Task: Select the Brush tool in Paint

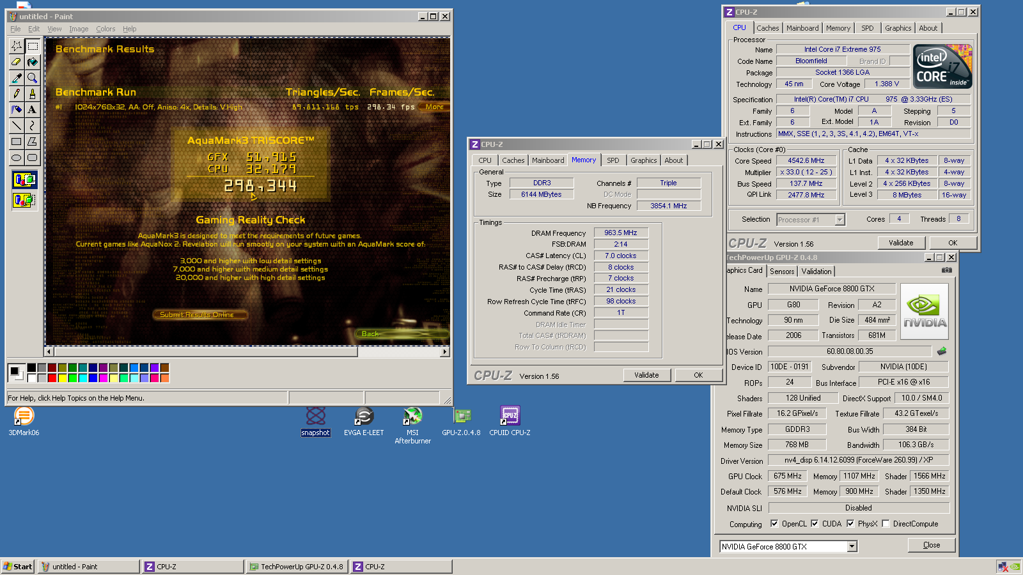Action: (33, 94)
